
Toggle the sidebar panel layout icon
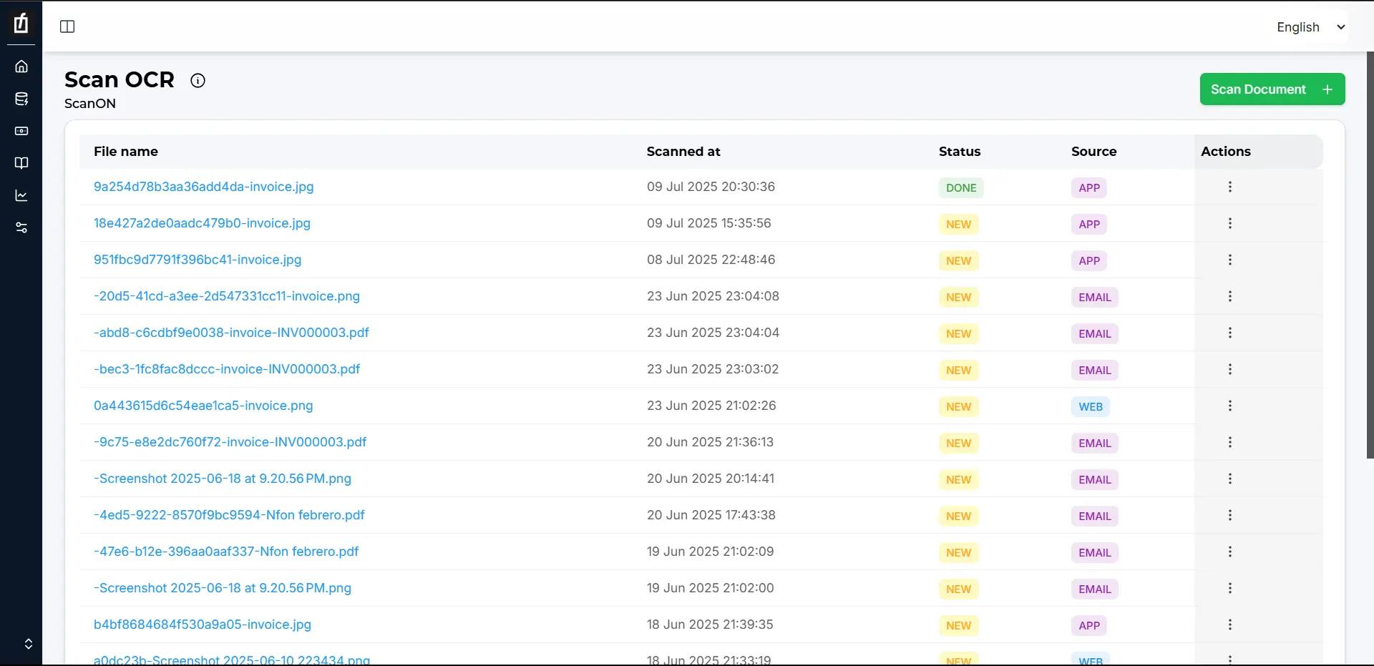click(67, 26)
